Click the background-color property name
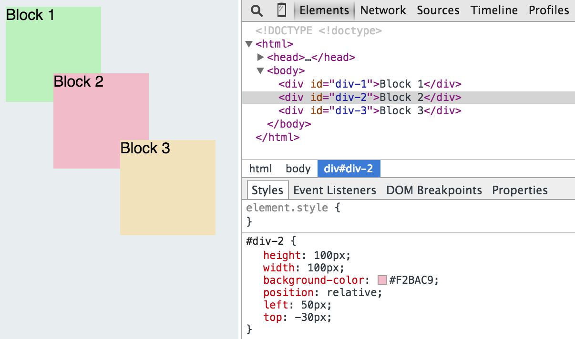The height and width of the screenshot is (339, 575). click(314, 280)
